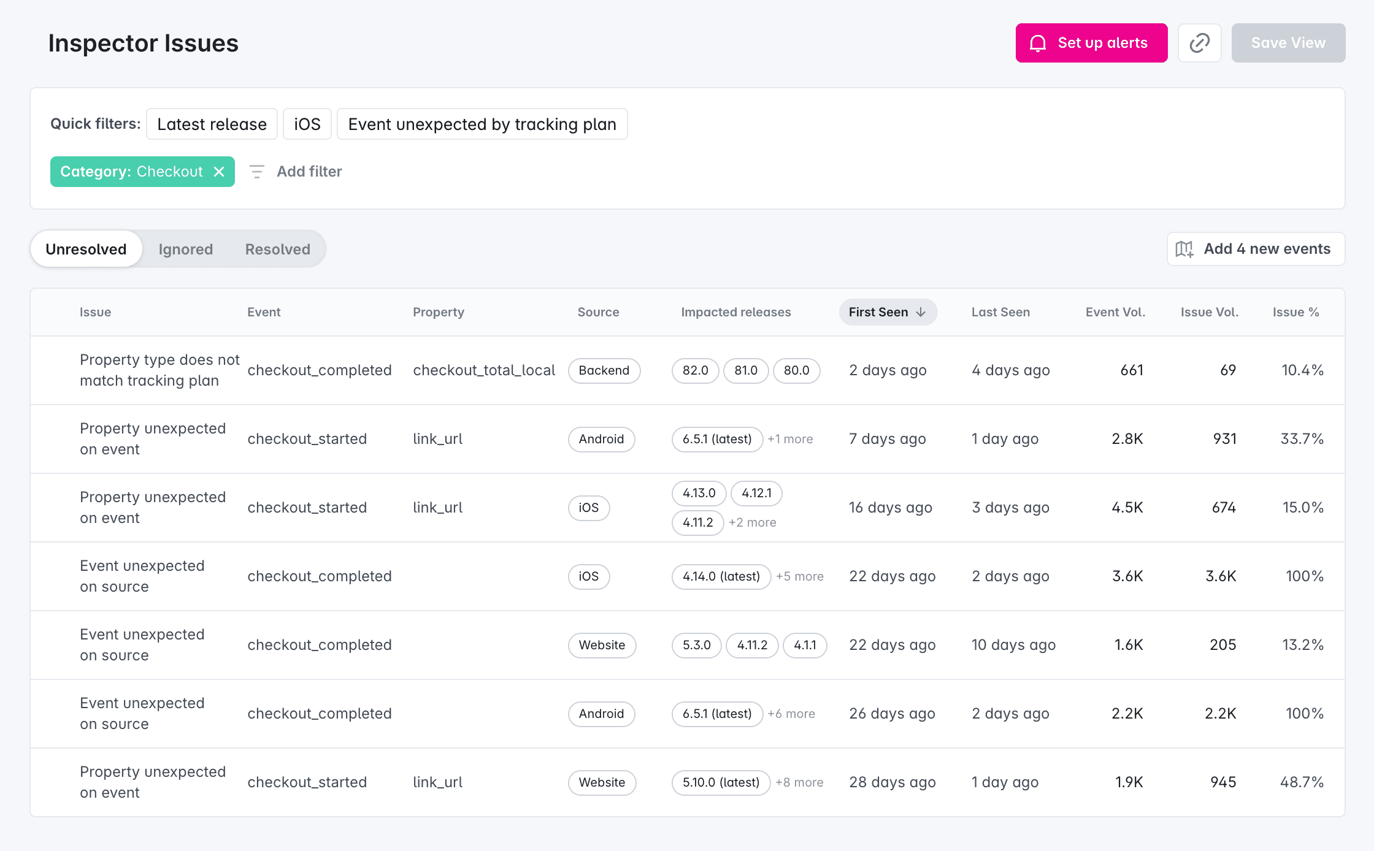This screenshot has width=1374, height=851.
Task: Switch to the Ignored tab
Action: [x=185, y=248]
